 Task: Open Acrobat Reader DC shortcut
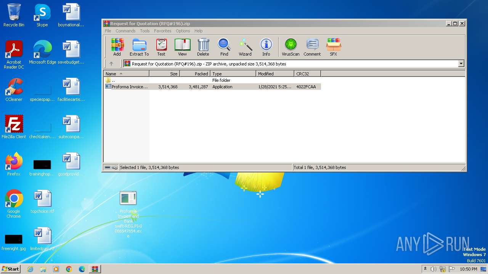coord(14,55)
